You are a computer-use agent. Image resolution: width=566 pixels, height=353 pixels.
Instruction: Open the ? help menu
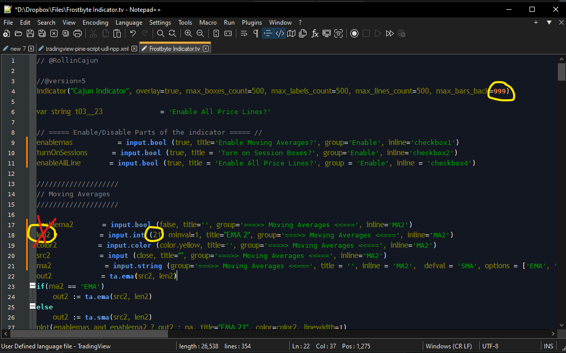[x=300, y=23]
